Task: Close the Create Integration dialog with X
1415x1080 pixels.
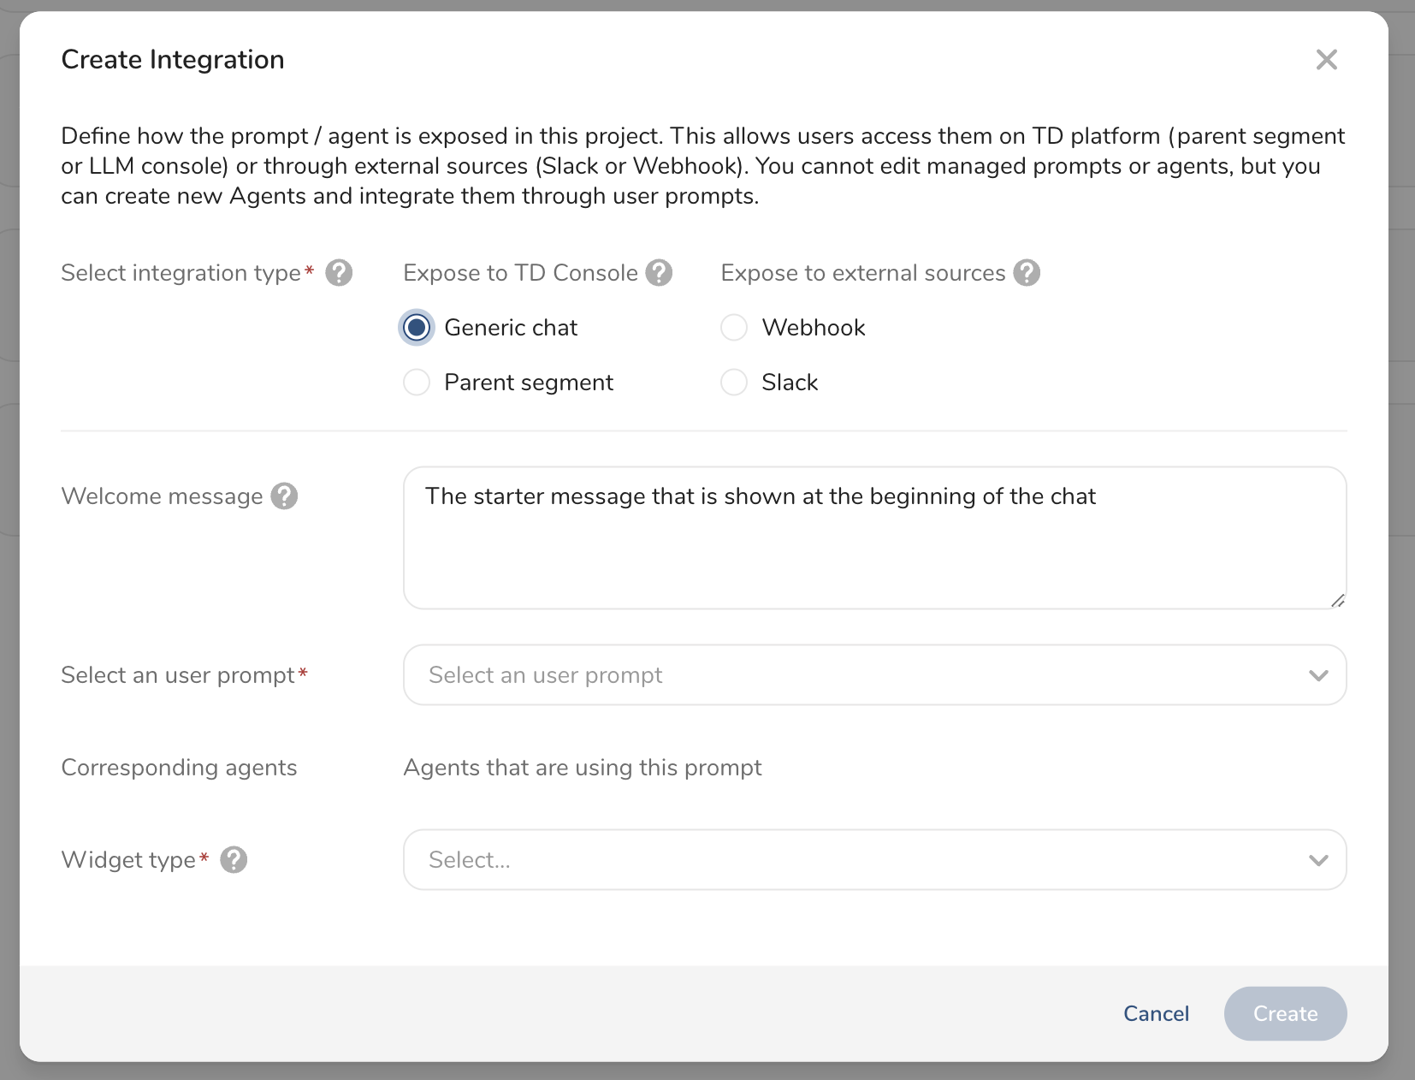Action: pyautogui.click(x=1326, y=60)
